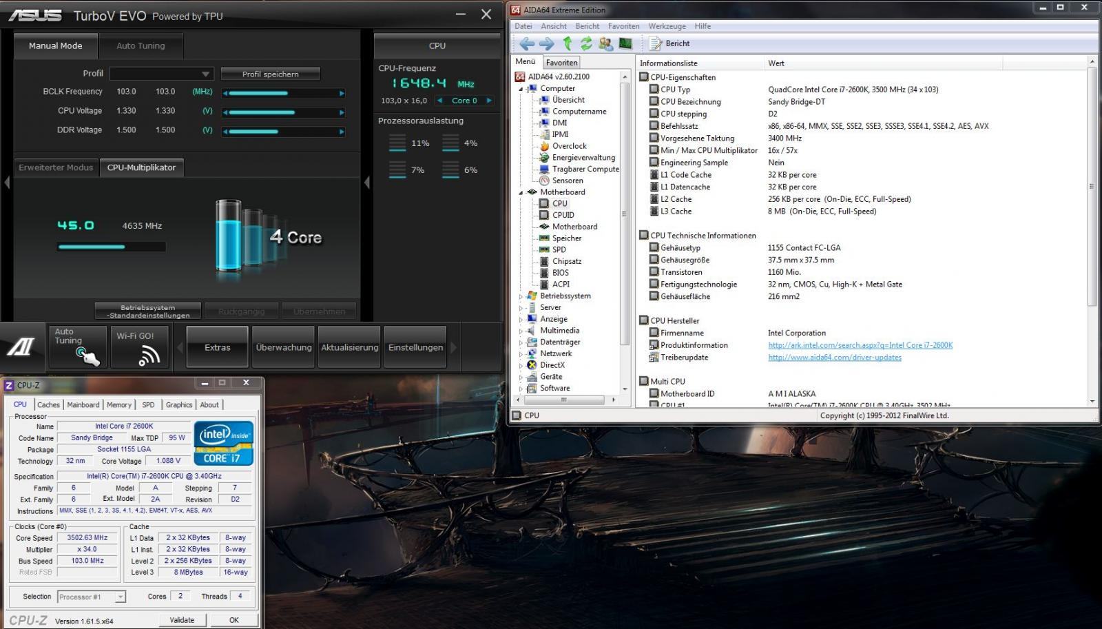Viewport: 1102px width, 629px height.
Task: Go back in AIDA64 toolbar
Action: [527, 43]
